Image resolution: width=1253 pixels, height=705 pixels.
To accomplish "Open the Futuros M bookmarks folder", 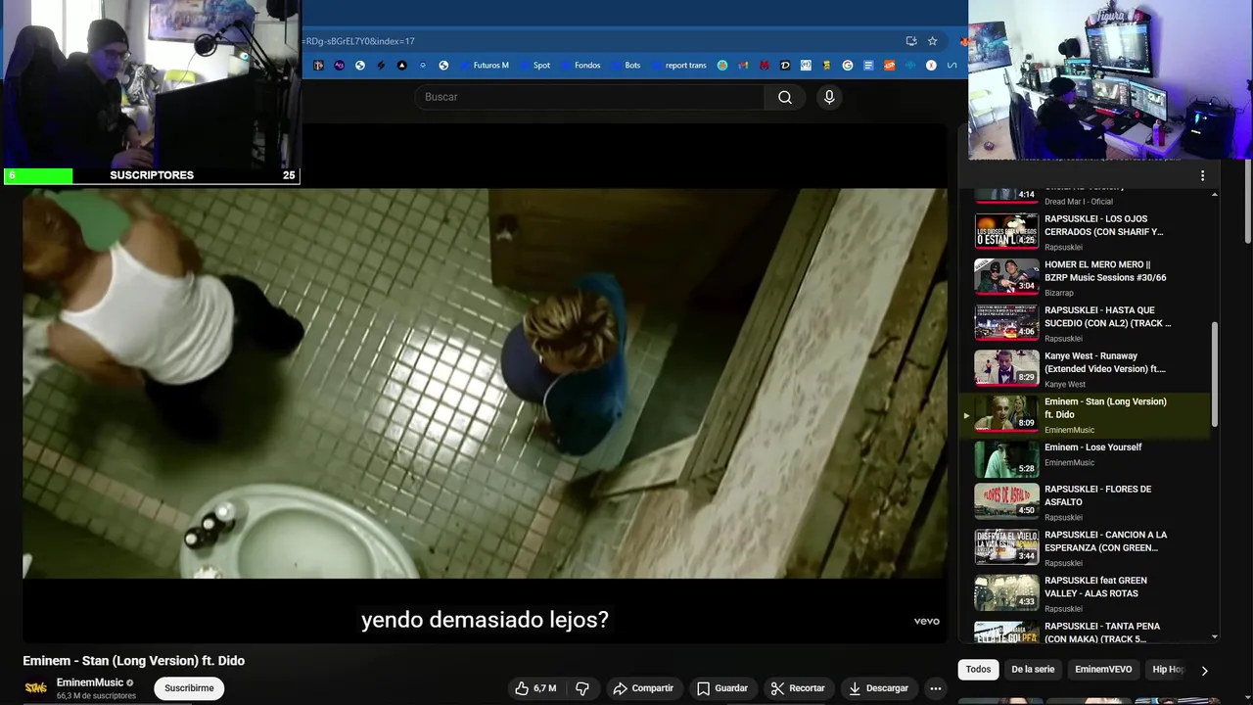I will [x=484, y=66].
